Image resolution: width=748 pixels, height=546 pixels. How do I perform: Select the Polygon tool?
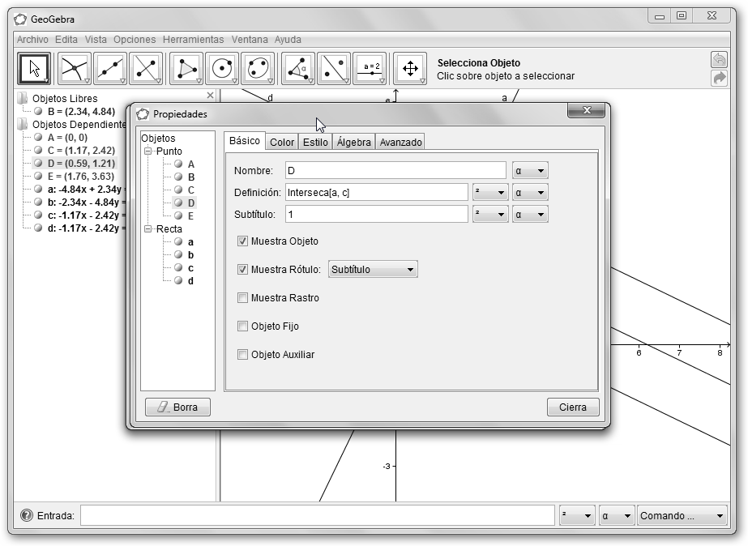click(x=185, y=69)
